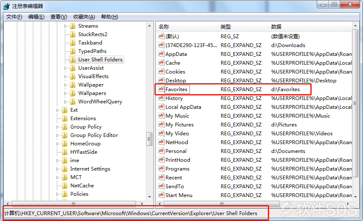Select the PrintHood value name
This screenshot has width=363, height=221.
[178, 160]
